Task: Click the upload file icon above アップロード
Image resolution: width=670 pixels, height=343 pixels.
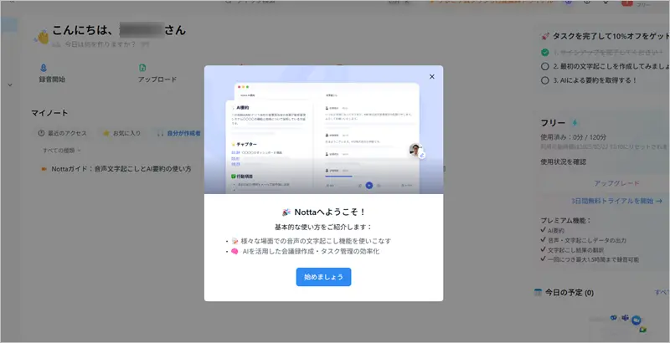Action: coord(142,68)
